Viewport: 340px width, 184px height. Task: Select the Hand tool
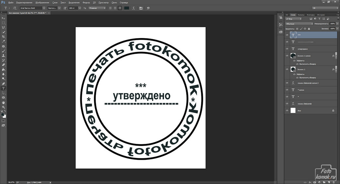(x=3, y=102)
